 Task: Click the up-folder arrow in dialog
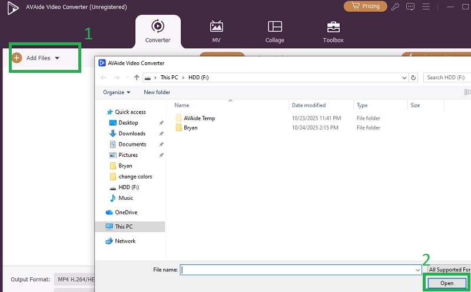[137, 78]
